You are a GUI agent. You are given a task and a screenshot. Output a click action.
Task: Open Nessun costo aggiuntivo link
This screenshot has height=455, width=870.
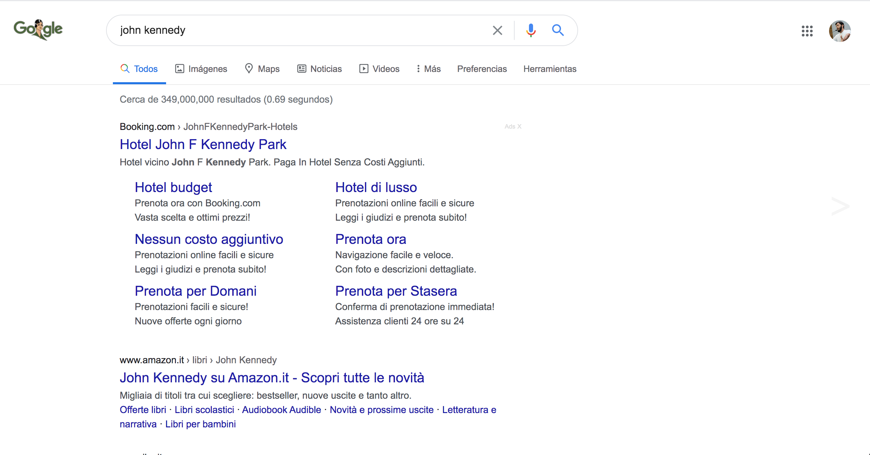[x=209, y=239]
